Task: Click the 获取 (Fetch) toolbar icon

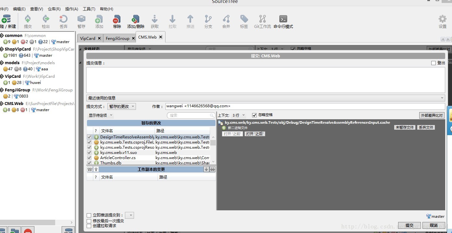Action: coord(155,21)
